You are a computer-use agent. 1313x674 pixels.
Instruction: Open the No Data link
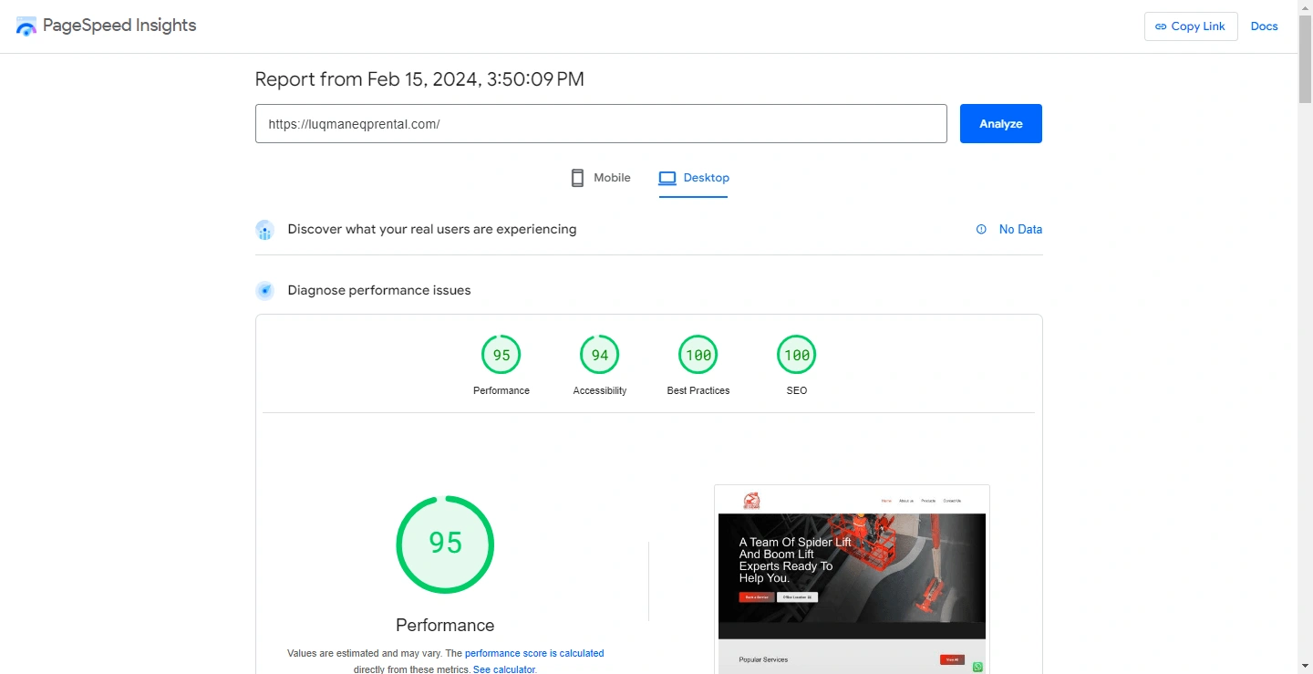coord(1020,230)
